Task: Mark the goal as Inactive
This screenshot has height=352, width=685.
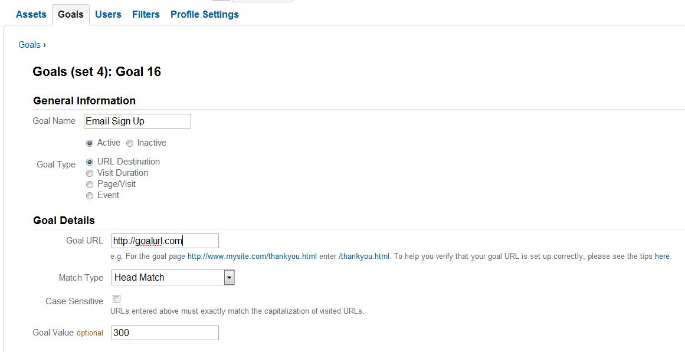Action: click(130, 143)
